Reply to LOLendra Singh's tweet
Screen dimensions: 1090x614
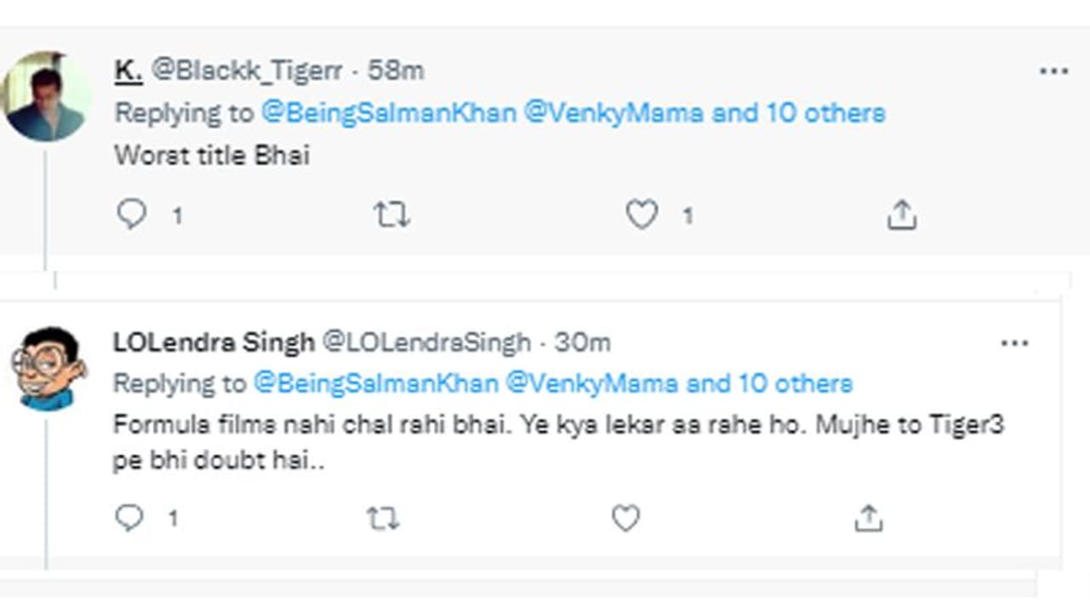click(129, 517)
